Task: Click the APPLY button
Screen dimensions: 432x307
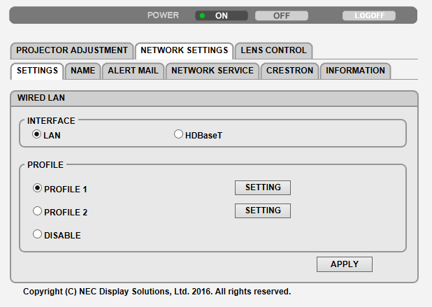Action: [x=345, y=264]
